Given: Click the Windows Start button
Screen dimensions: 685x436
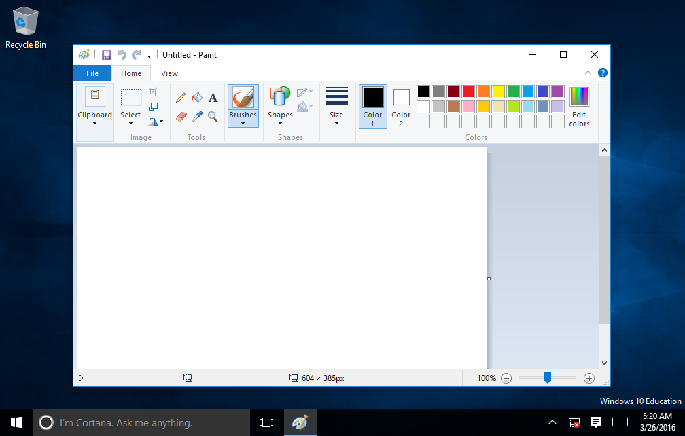Looking at the screenshot, I should (16, 422).
